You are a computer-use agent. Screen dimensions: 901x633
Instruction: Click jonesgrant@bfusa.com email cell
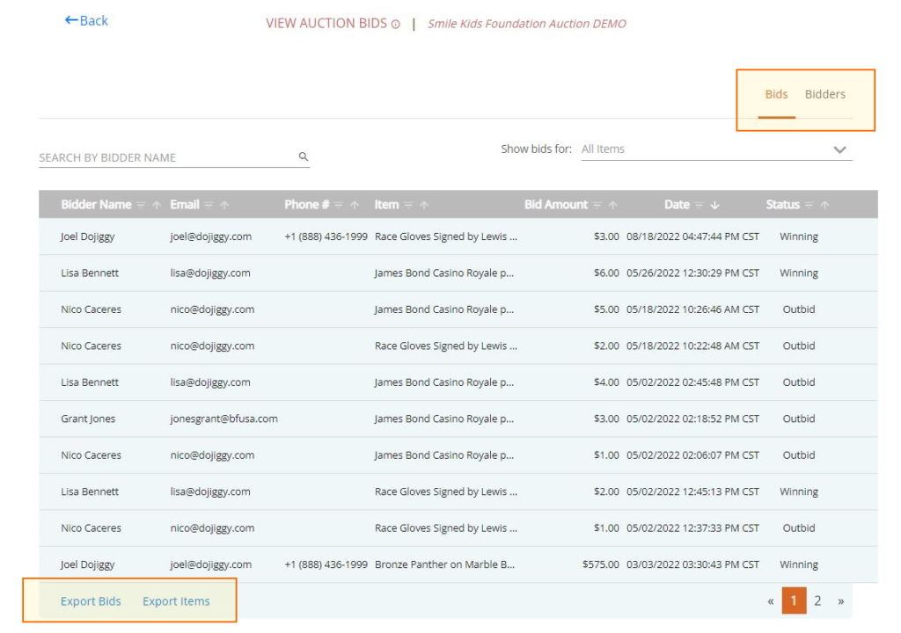point(223,418)
